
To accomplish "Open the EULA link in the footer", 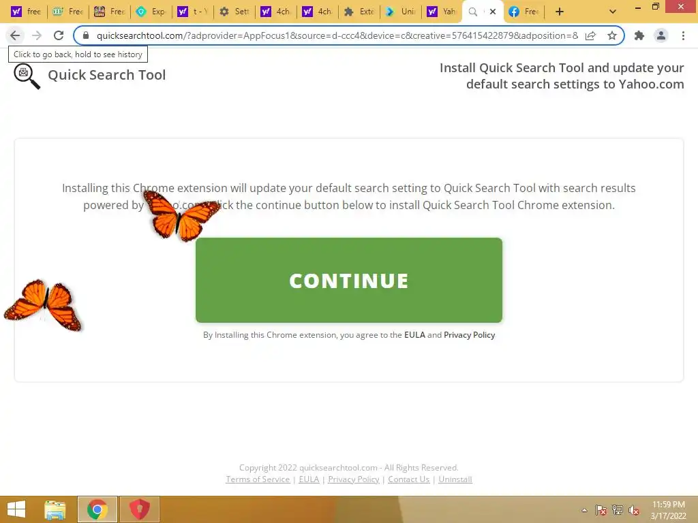I will point(309,479).
